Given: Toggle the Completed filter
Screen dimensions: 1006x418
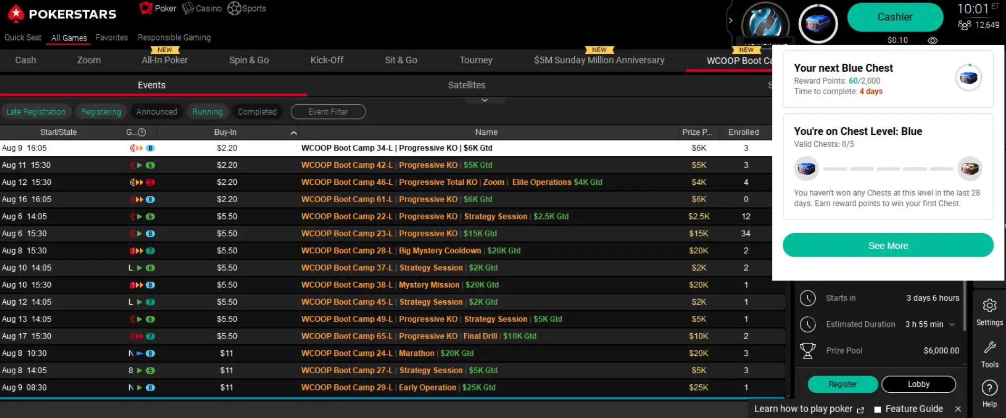Looking at the screenshot, I should (x=257, y=112).
